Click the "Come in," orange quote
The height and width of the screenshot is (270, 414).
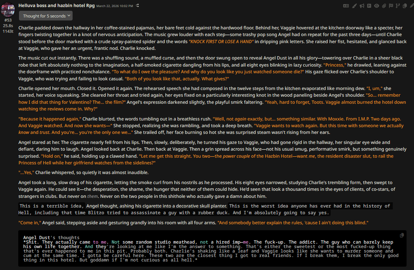30,222
